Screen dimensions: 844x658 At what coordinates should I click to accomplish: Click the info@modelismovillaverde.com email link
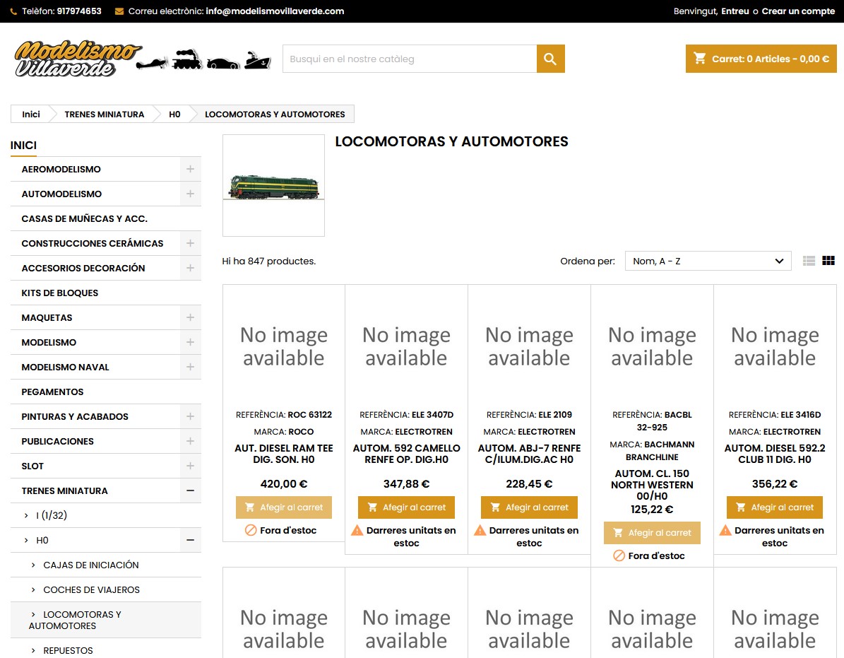tap(275, 11)
